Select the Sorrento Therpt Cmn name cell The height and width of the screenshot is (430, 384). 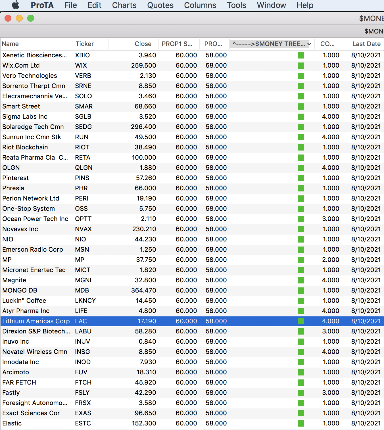tap(34, 86)
